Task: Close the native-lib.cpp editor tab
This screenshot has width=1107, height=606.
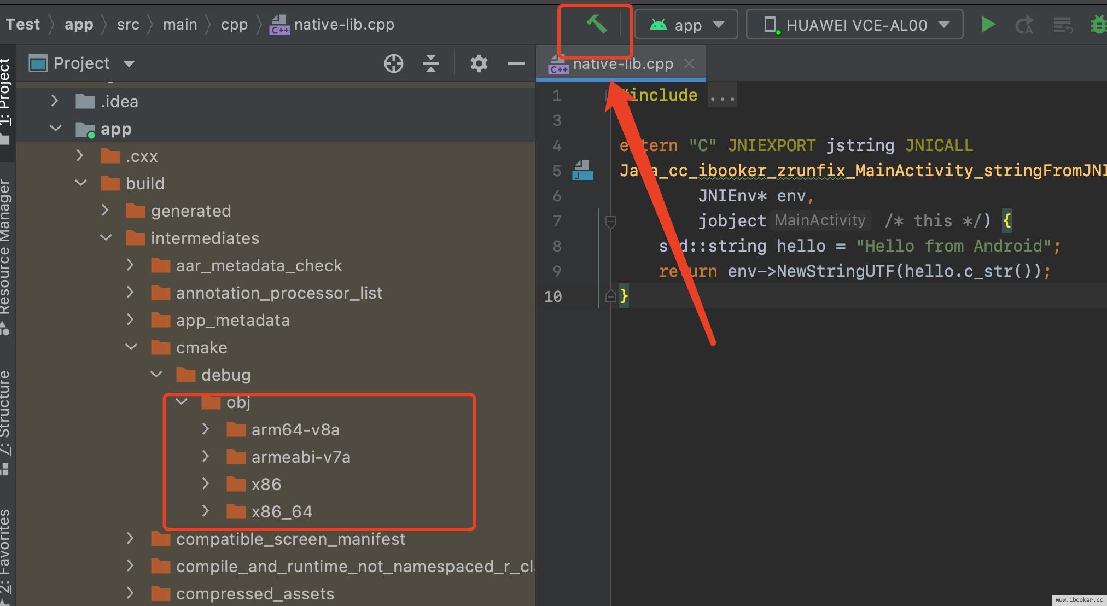Action: click(689, 64)
